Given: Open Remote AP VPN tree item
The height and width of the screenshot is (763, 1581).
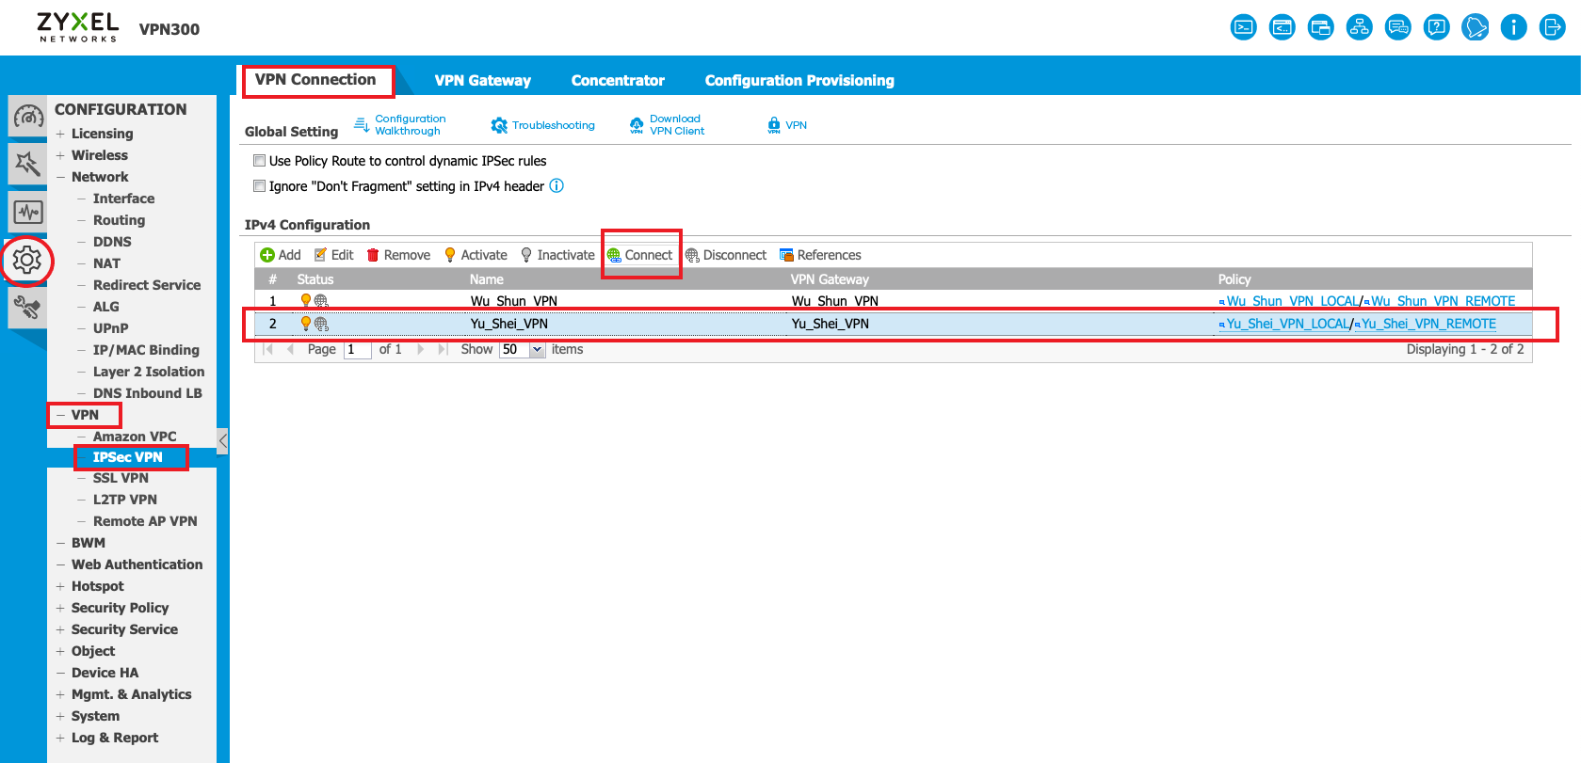Looking at the screenshot, I should [x=145, y=521].
